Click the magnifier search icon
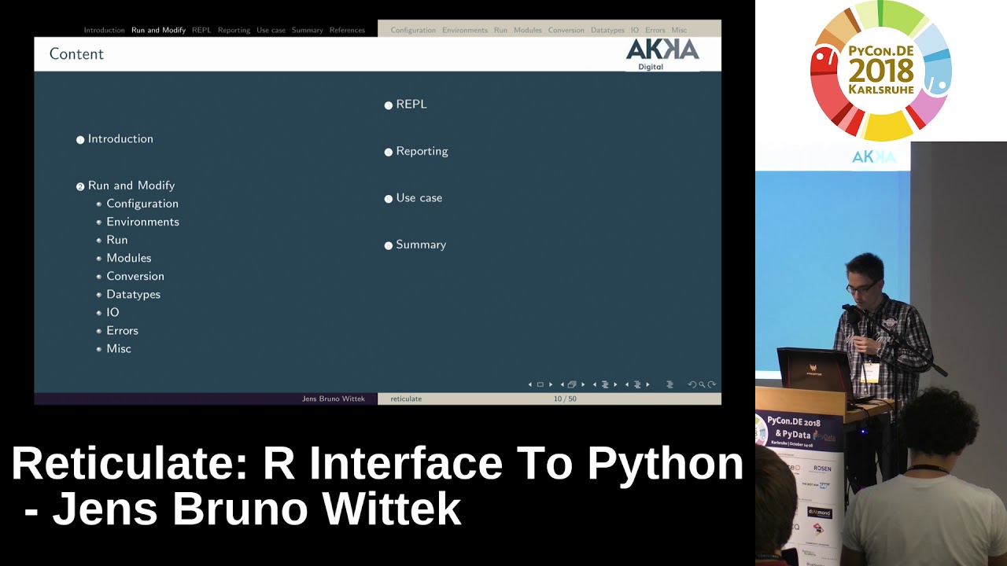 coord(702,384)
